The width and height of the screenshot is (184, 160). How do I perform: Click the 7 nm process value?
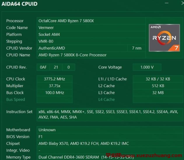point(136,48)
